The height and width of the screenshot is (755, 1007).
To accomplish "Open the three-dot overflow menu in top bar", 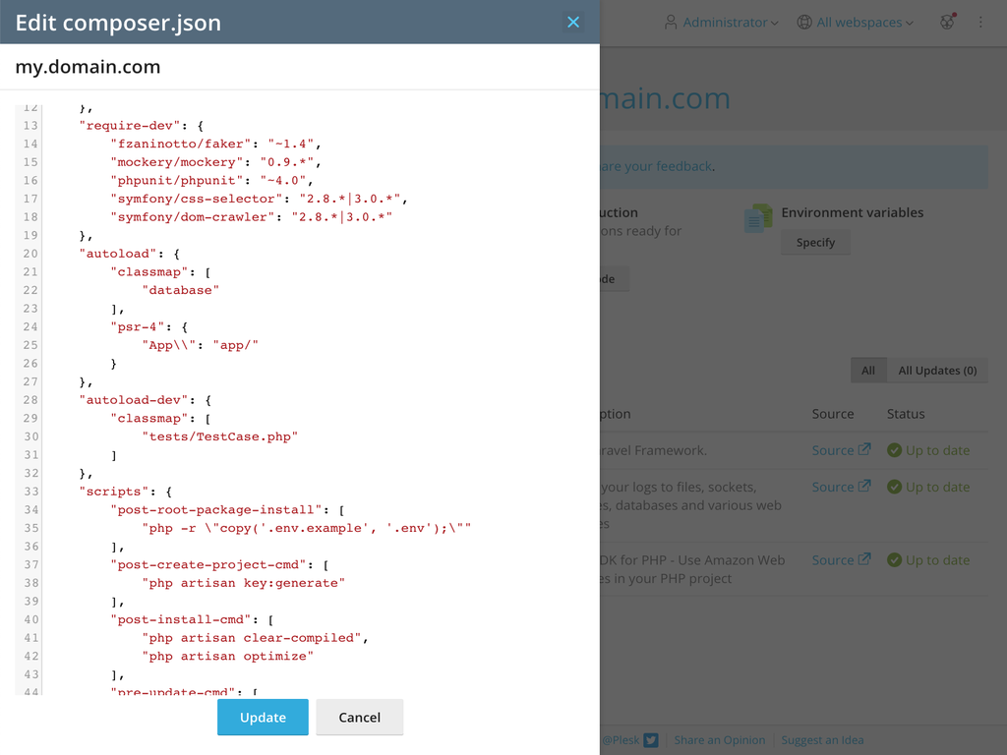I will pos(980,21).
